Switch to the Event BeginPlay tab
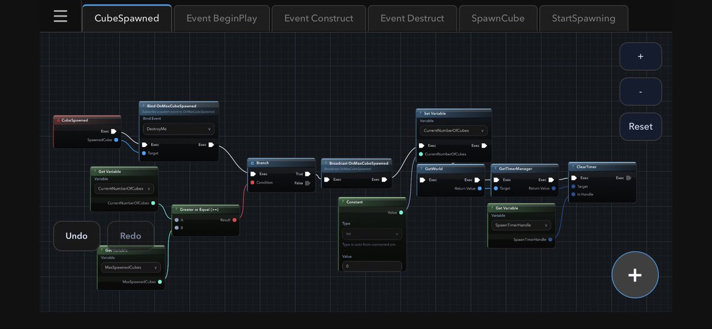 point(222,18)
